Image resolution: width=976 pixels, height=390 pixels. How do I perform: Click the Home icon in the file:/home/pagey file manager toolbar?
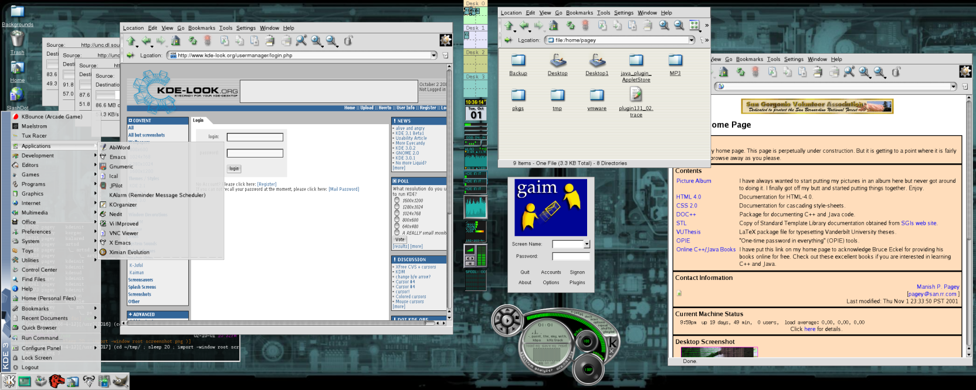(553, 26)
